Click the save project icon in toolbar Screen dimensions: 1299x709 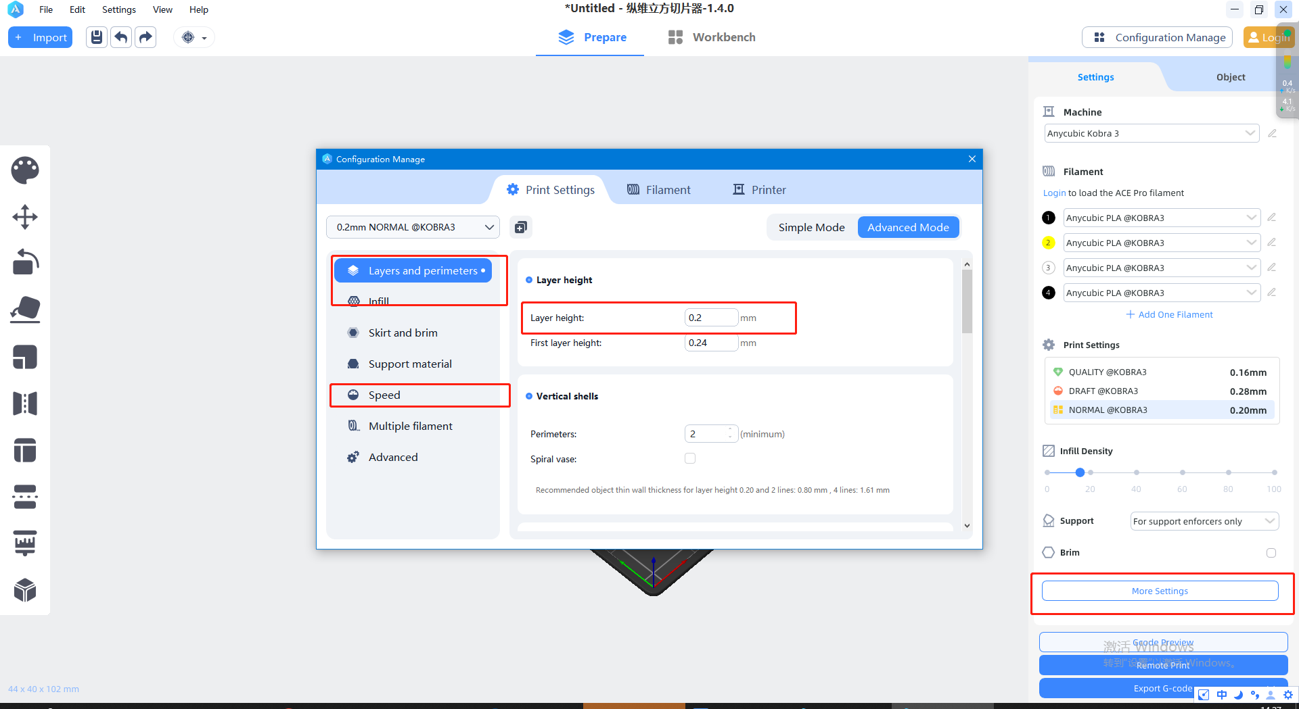tap(97, 37)
